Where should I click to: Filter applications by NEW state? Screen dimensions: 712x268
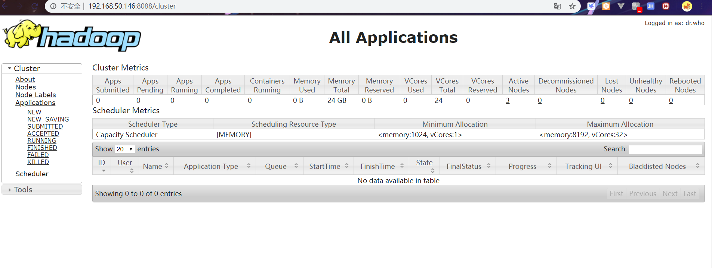[34, 112]
